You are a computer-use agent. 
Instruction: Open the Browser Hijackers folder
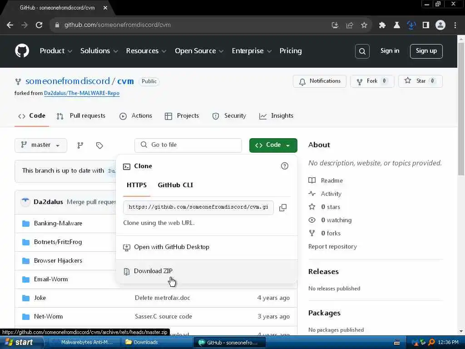pyautogui.click(x=58, y=260)
